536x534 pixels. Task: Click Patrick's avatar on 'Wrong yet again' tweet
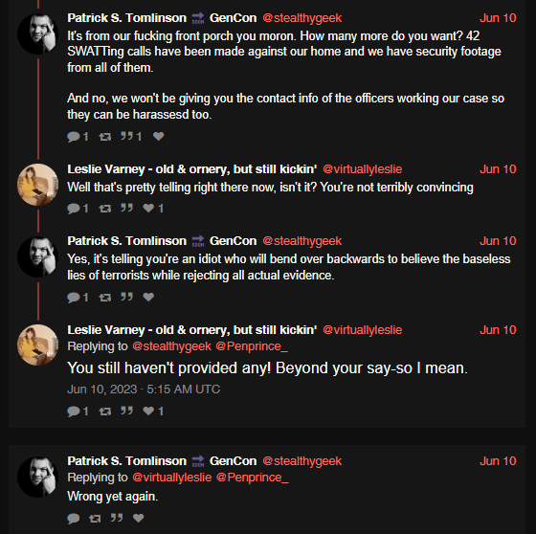pos(37,477)
